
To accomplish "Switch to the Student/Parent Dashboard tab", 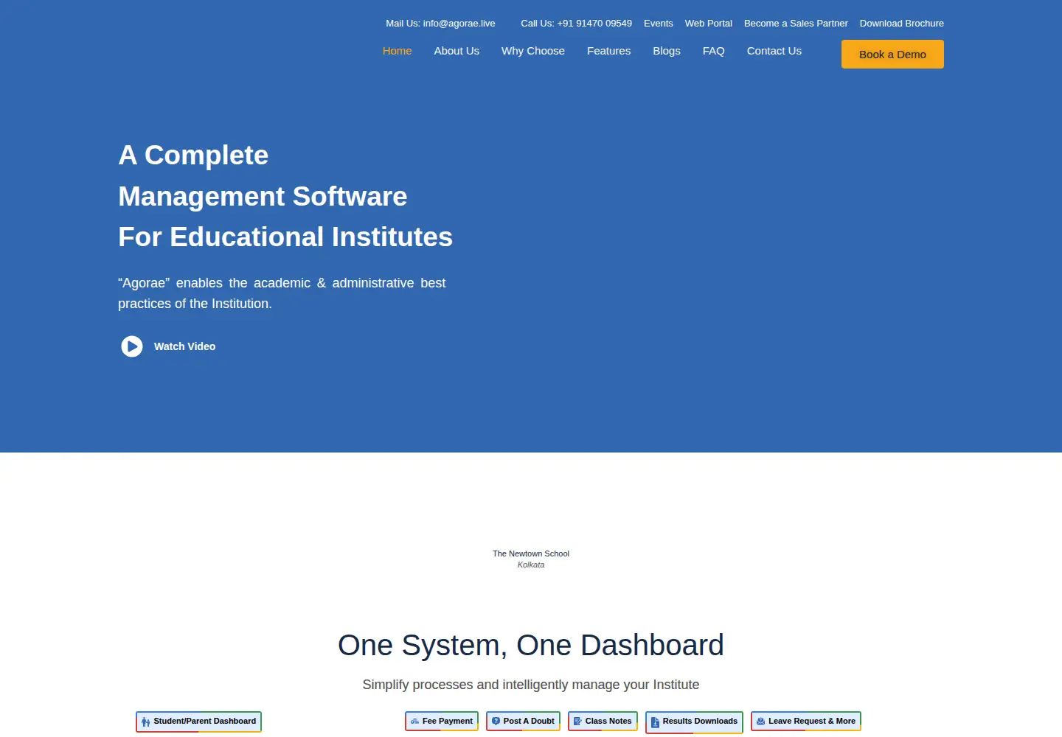I will (199, 722).
